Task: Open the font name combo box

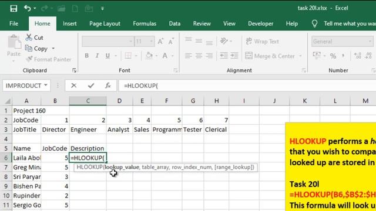Action: [x=108, y=42]
